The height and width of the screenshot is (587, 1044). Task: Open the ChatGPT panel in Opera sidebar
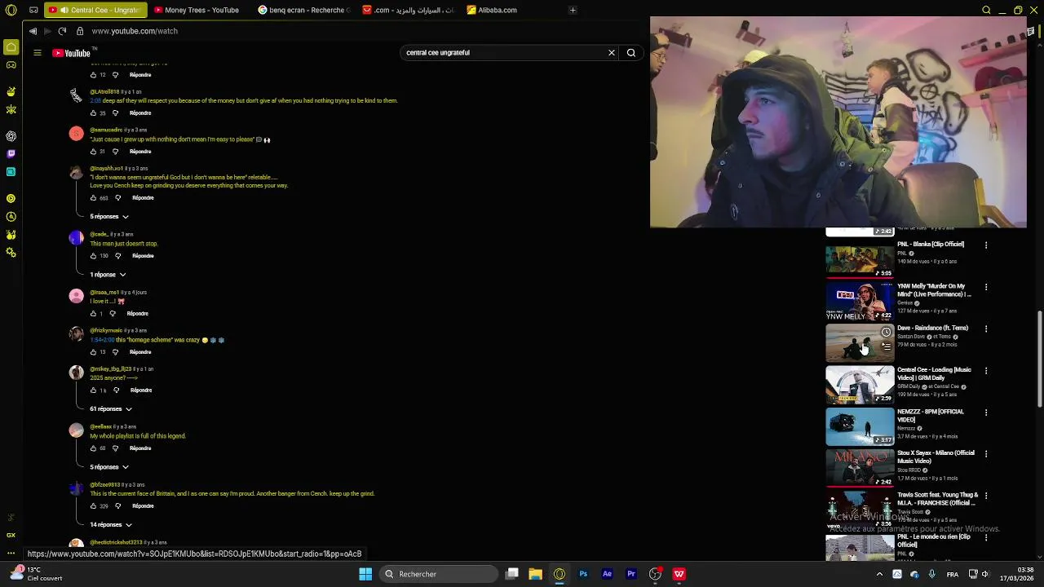click(x=11, y=136)
